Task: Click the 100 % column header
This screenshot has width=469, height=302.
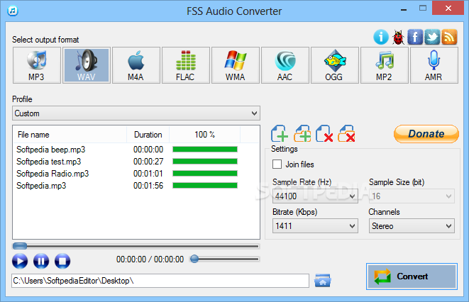Action: tap(204, 135)
